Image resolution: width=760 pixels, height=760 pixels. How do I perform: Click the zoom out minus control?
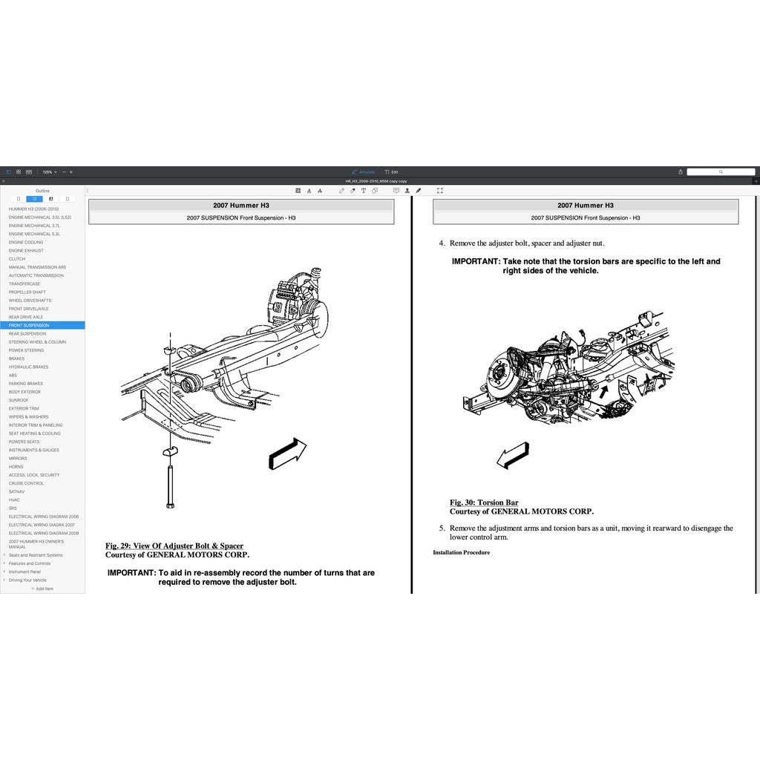pyautogui.click(x=63, y=171)
